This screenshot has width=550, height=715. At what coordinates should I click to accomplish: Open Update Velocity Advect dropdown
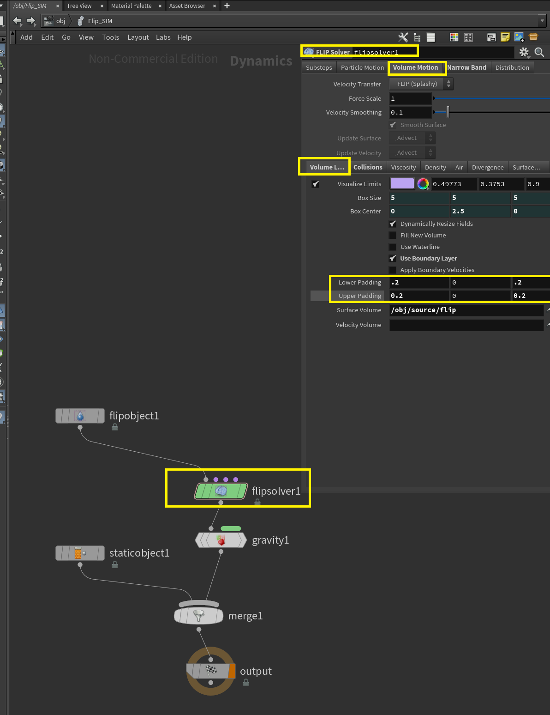pos(412,152)
